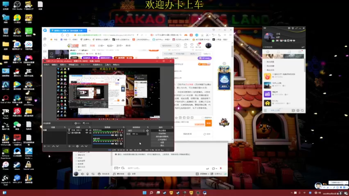Open OBS Studio desktop shortcut
This screenshot has height=196, width=349.
click(x=17, y=6)
